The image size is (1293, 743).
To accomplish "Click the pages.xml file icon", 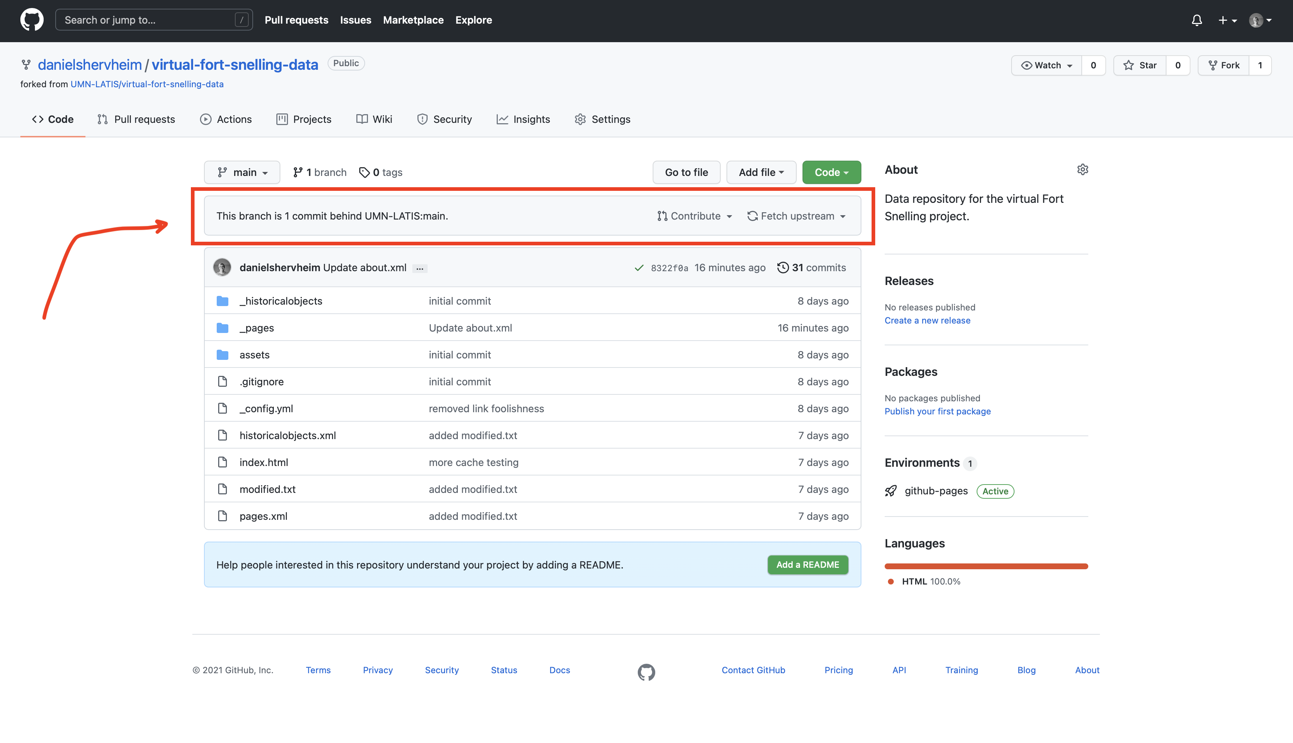I will [222, 516].
